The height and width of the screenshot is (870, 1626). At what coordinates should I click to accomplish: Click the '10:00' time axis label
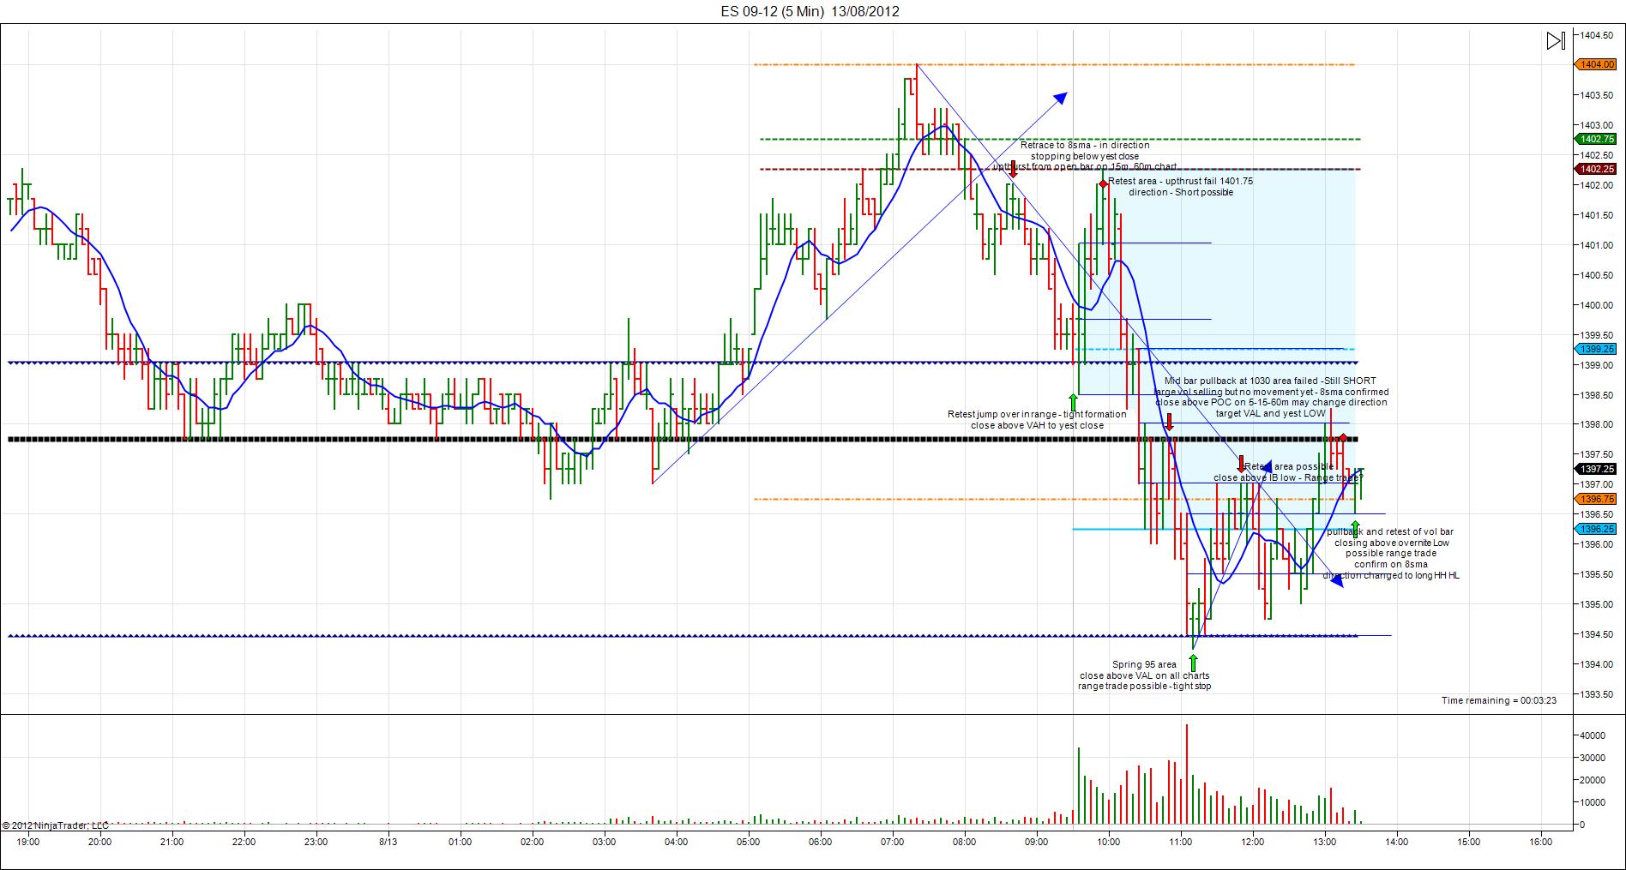point(1108,842)
